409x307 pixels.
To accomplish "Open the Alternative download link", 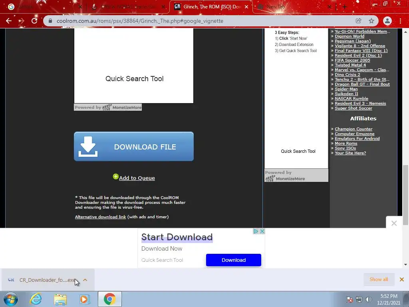I will 100,217.
